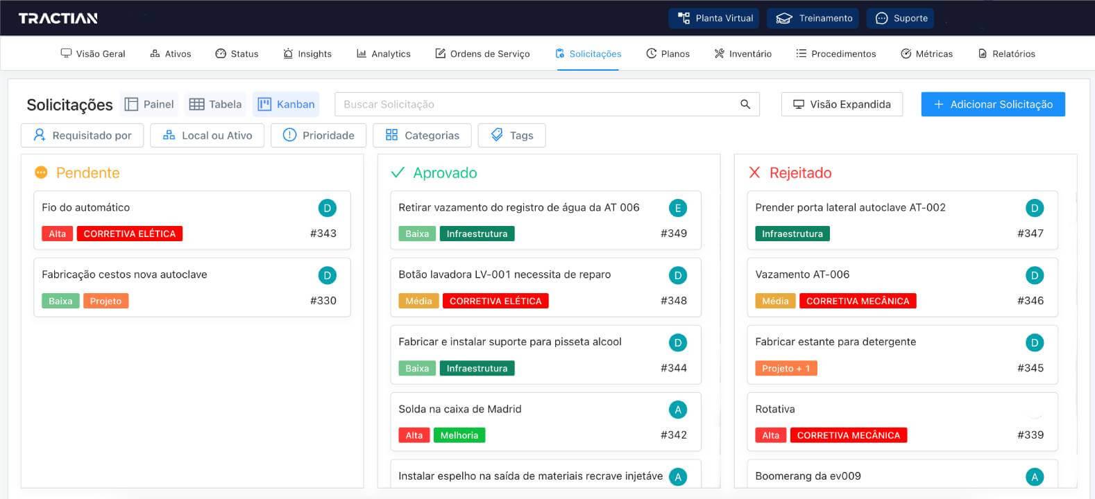Click the Rejeitado X icon
Screen dimensions: 1095x499
pos(755,172)
